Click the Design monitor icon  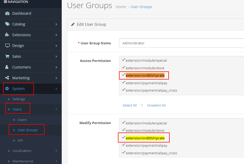[x=7, y=46]
